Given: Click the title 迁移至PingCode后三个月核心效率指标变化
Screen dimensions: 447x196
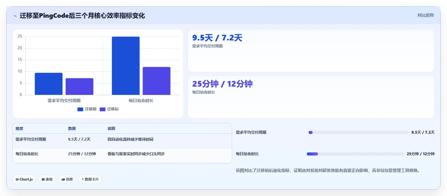Looking at the screenshot, I should coord(82,15).
